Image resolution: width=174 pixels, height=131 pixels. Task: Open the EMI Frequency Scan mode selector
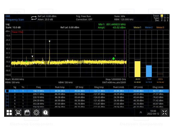click(15, 18)
